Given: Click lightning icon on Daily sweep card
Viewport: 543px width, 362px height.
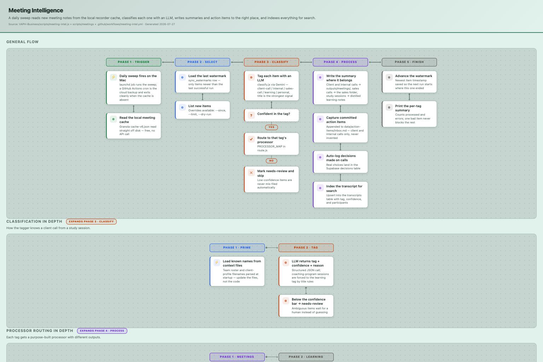Looking at the screenshot, I should point(113,77).
